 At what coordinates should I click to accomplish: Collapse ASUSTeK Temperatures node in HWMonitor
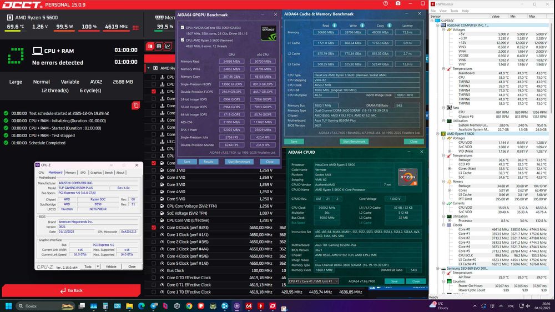(443, 69)
